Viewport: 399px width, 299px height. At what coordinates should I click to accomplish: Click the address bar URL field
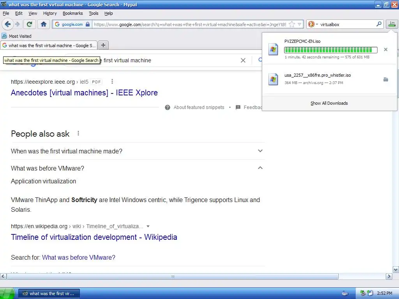point(190,25)
